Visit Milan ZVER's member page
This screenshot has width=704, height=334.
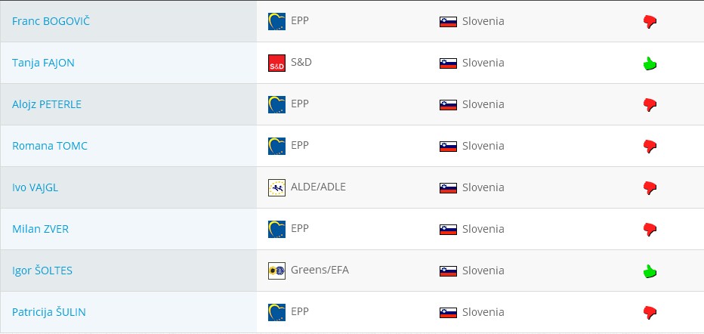pos(40,229)
